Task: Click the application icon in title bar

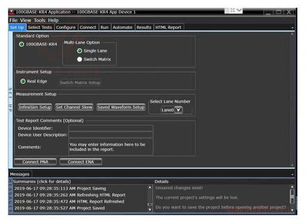Action: click(12, 12)
